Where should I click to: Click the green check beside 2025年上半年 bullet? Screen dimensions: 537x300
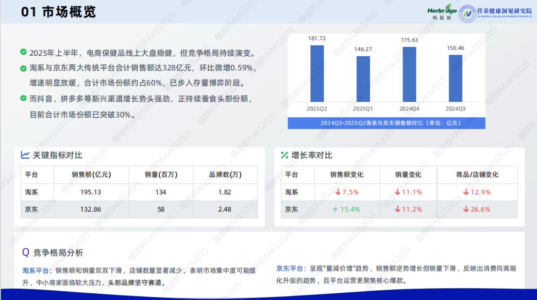coord(23,52)
